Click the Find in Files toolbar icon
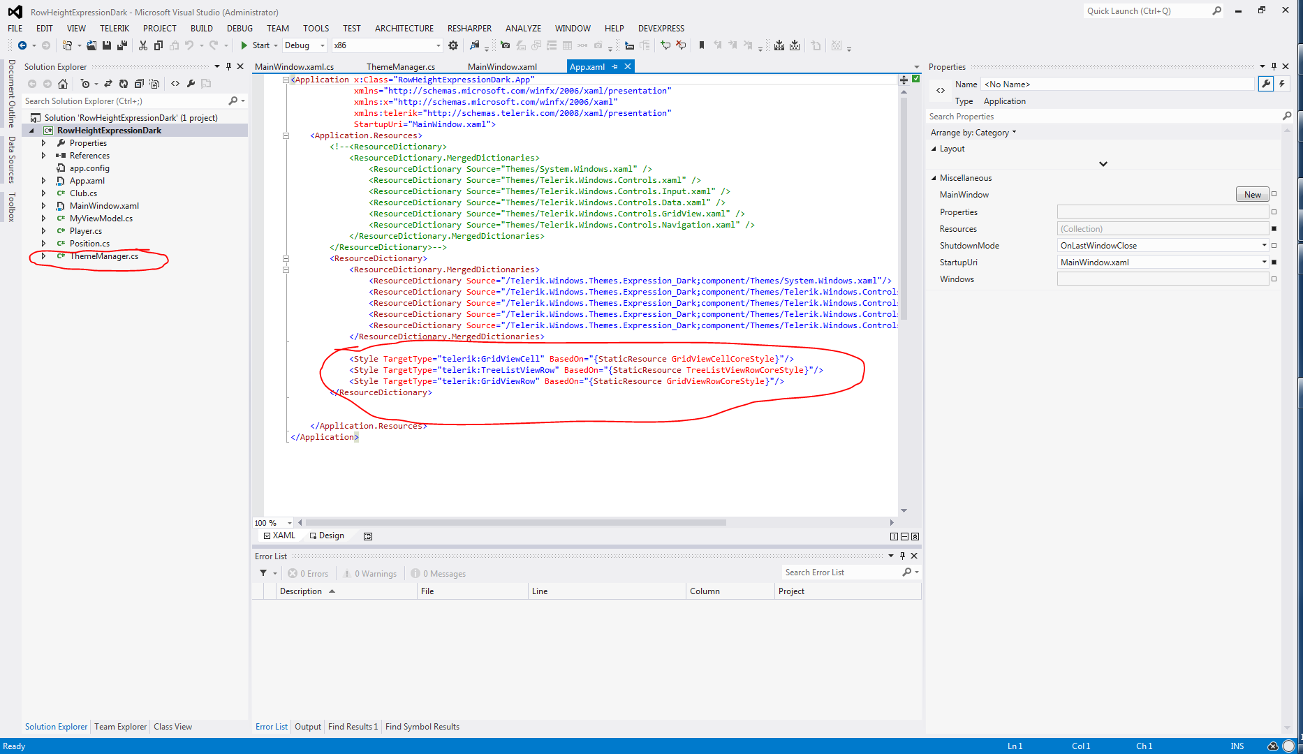Screen dimensions: 1303x754 (x=475, y=45)
